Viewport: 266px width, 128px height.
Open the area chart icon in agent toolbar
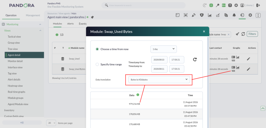210,15
